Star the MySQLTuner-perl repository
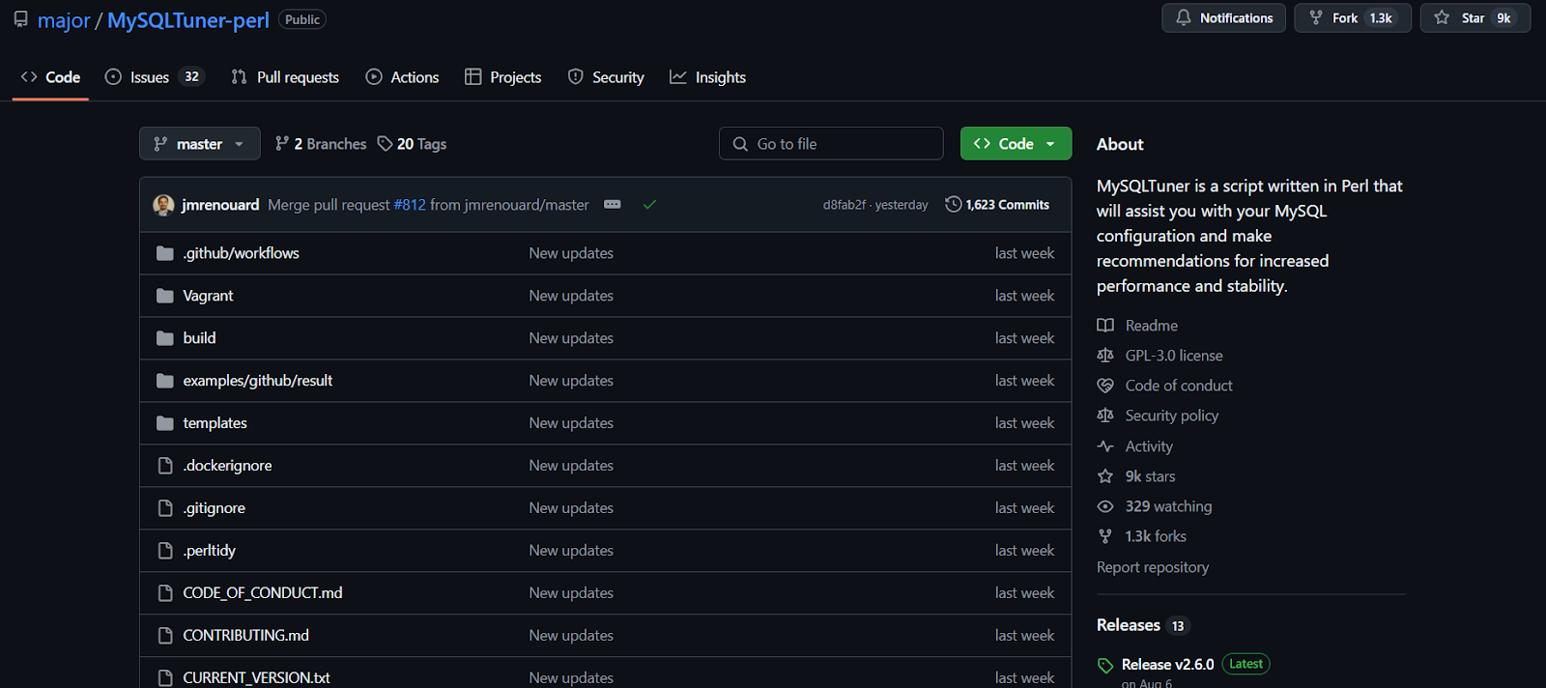The height and width of the screenshot is (688, 1546). (1474, 18)
